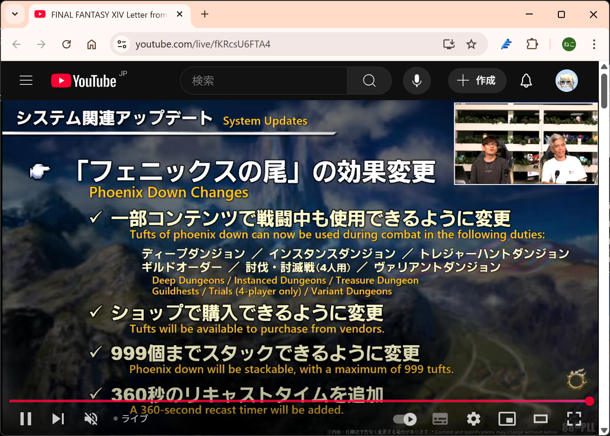Seek on the red video progress bar
The image size is (610, 436).
pos(299,401)
